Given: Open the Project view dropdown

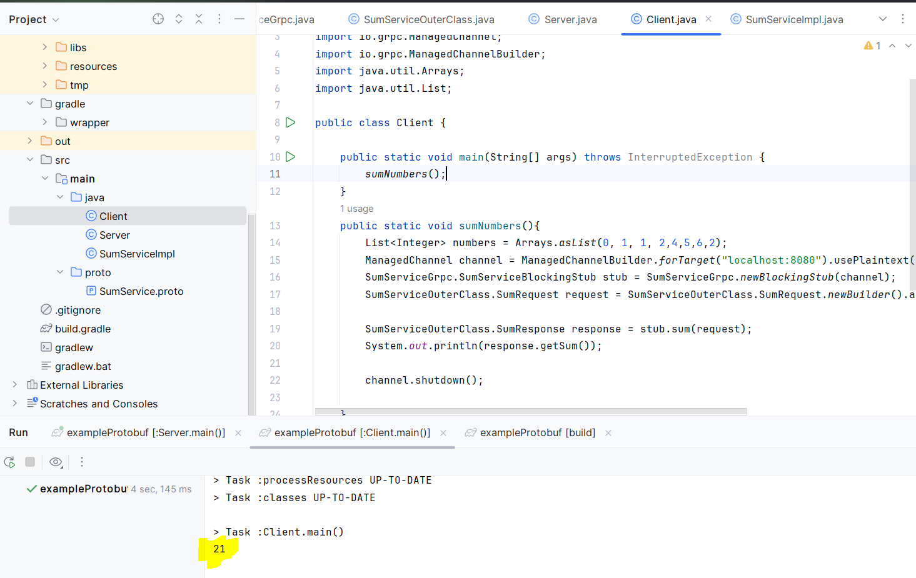Looking at the screenshot, I should tap(34, 19).
